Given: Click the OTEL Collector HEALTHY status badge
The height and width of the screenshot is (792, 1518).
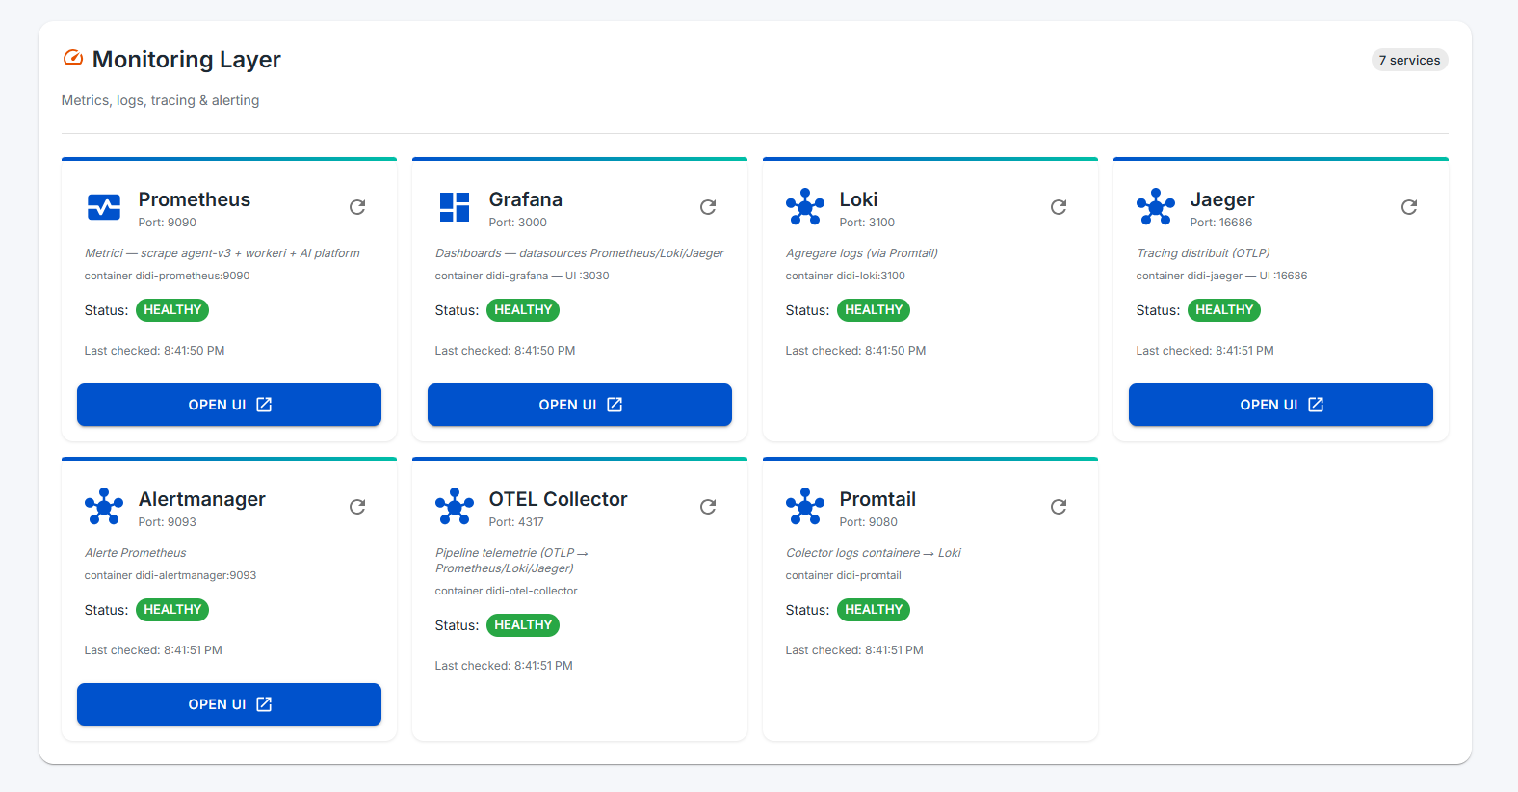Looking at the screenshot, I should pos(523,625).
